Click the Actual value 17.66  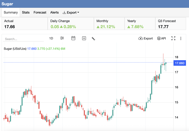click(10, 27)
